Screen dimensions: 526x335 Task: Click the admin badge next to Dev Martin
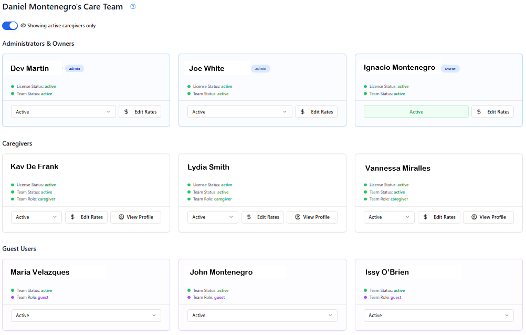click(x=75, y=68)
